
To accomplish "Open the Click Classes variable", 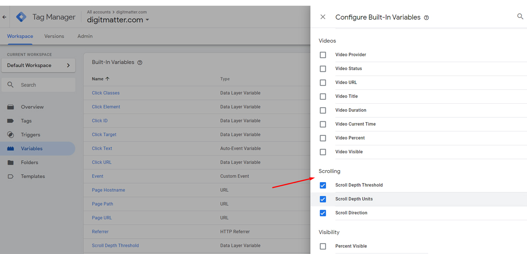I will pyautogui.click(x=105, y=93).
